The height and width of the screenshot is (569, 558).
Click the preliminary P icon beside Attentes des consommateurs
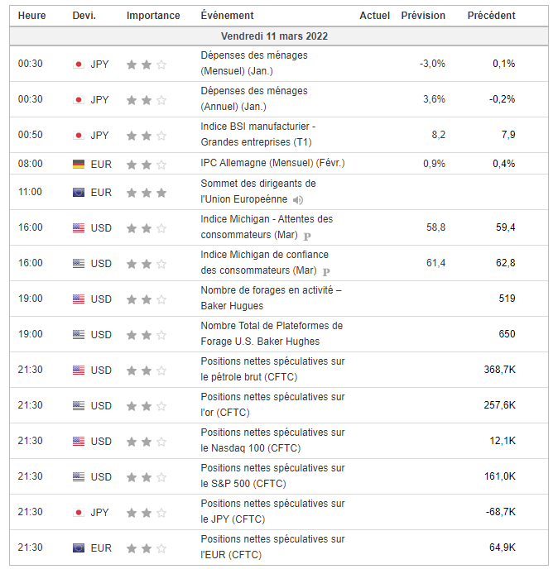[x=307, y=235]
